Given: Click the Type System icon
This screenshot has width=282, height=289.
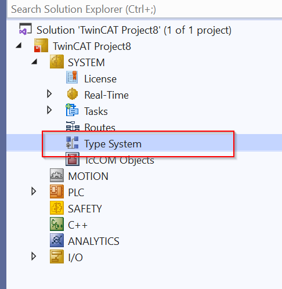Looking at the screenshot, I should pyautogui.click(x=73, y=143).
